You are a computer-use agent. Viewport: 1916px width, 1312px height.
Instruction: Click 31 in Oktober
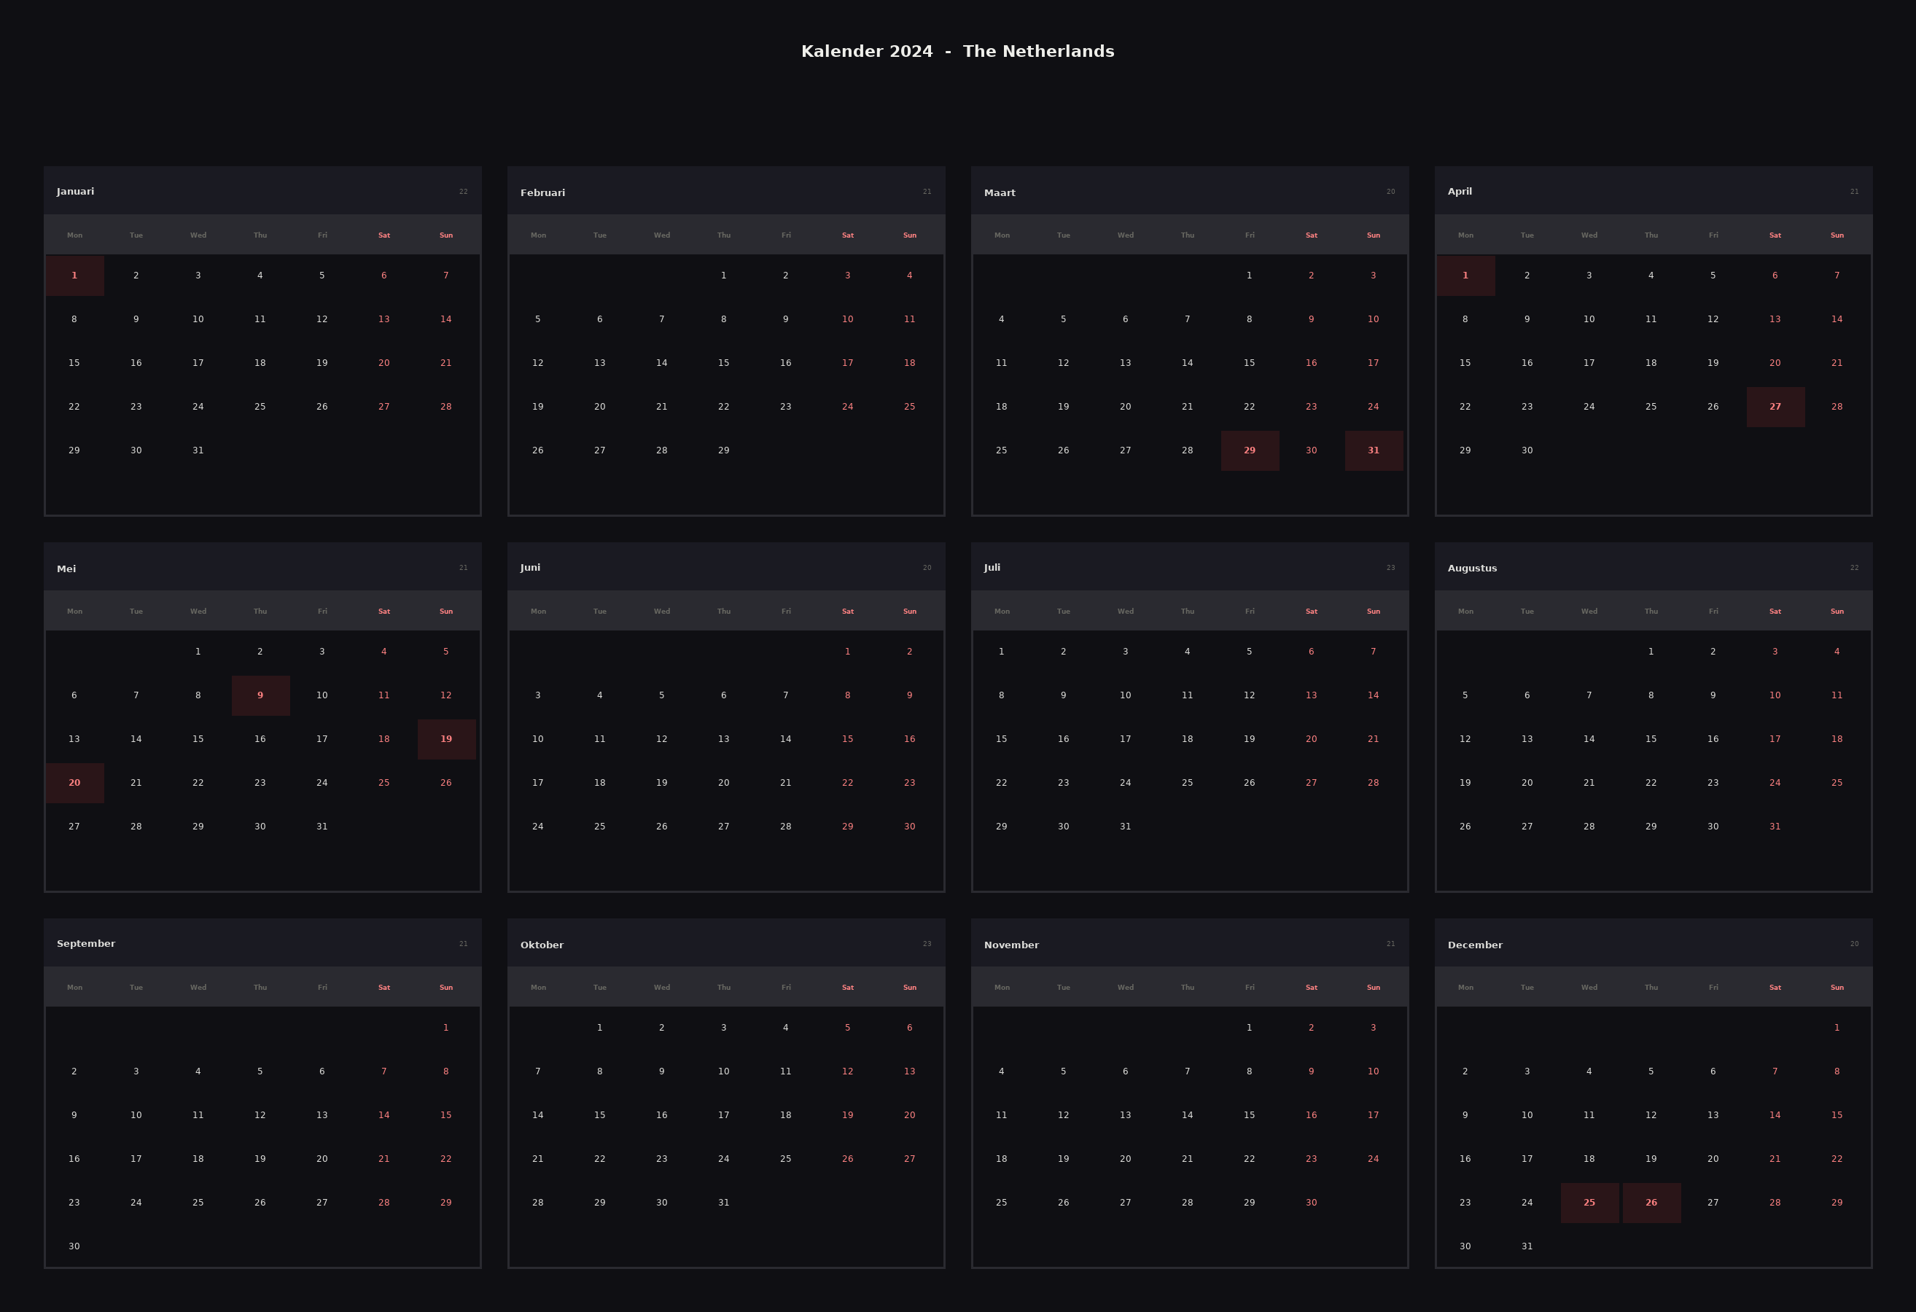click(x=724, y=1203)
